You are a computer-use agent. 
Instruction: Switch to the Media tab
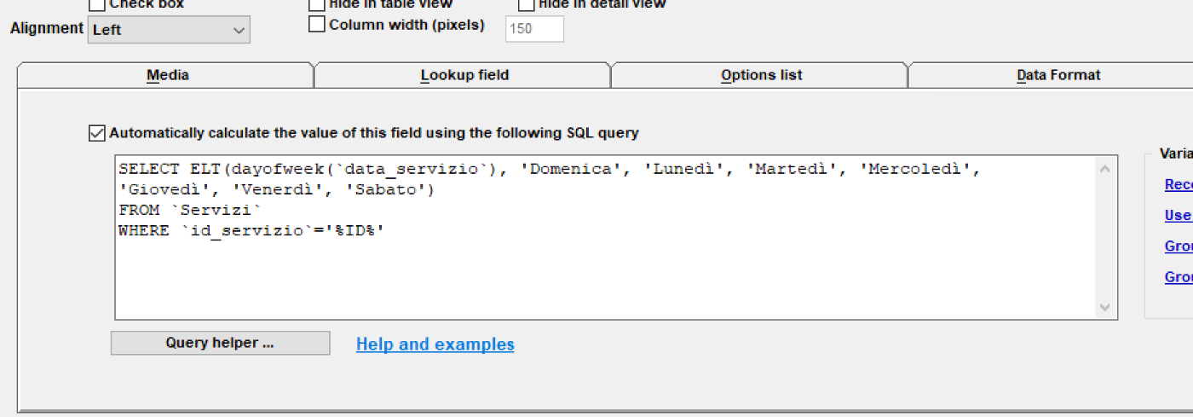tap(167, 75)
